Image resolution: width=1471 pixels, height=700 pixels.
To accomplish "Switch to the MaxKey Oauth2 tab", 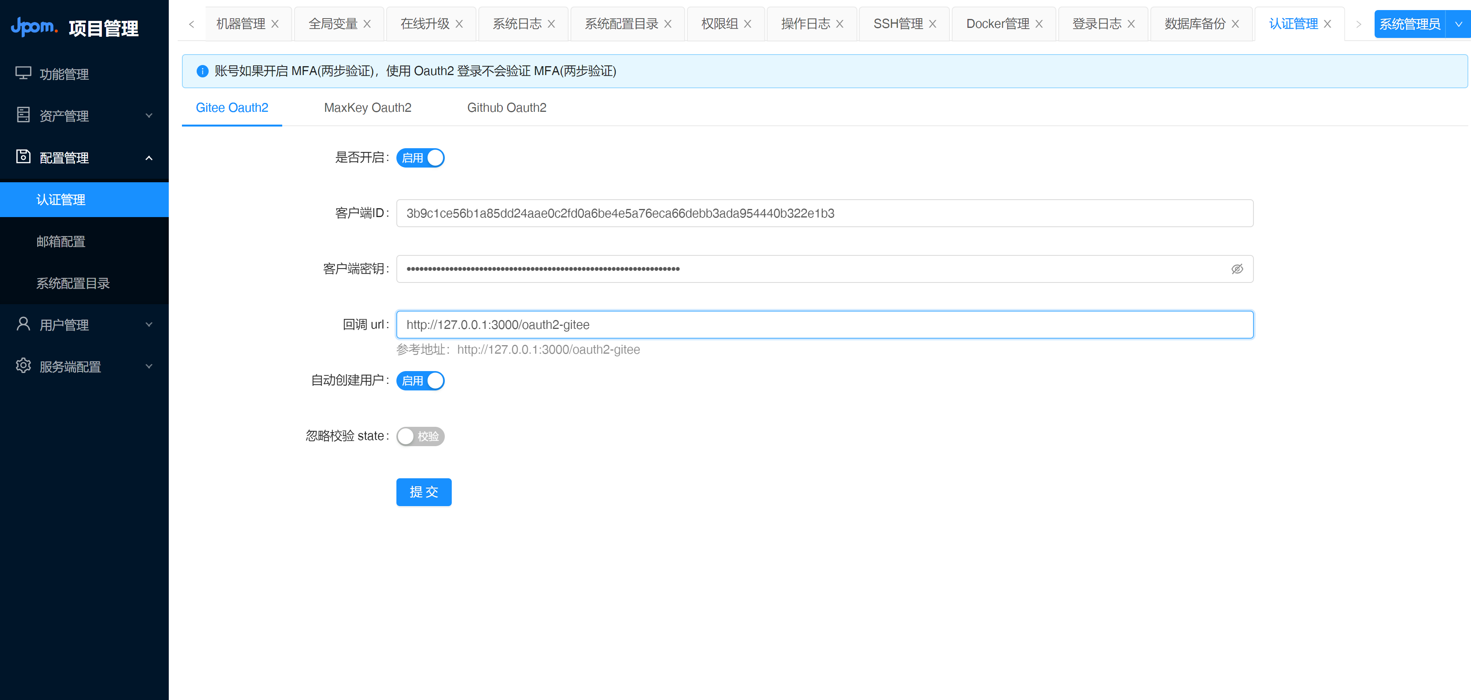I will tap(368, 107).
